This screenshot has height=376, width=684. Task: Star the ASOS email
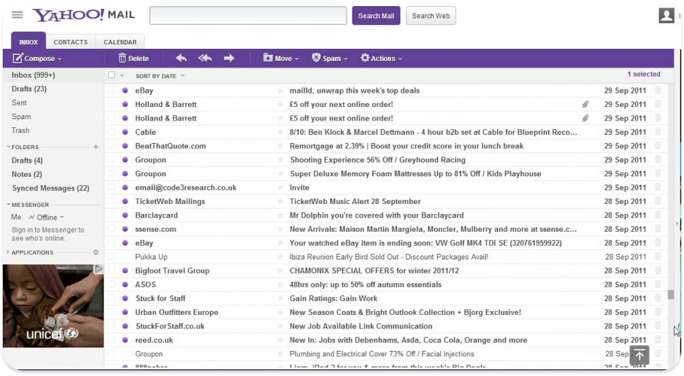(x=280, y=285)
